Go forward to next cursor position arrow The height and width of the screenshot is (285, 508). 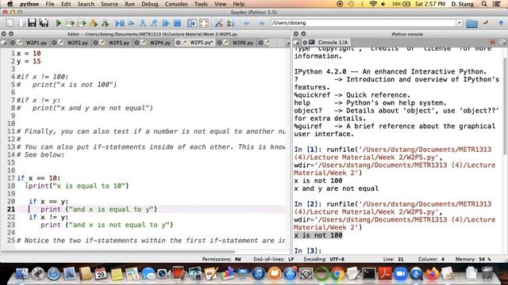click(261, 23)
